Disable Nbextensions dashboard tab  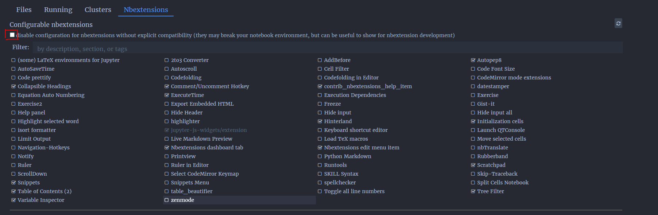pyautogui.click(x=167, y=148)
